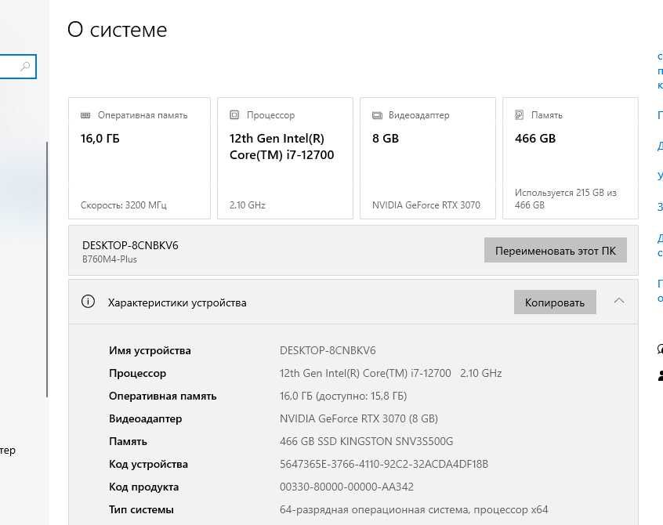Select the О системе page heading

[118, 30]
